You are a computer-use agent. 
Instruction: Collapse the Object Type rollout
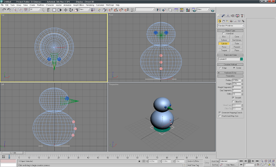(230, 31)
